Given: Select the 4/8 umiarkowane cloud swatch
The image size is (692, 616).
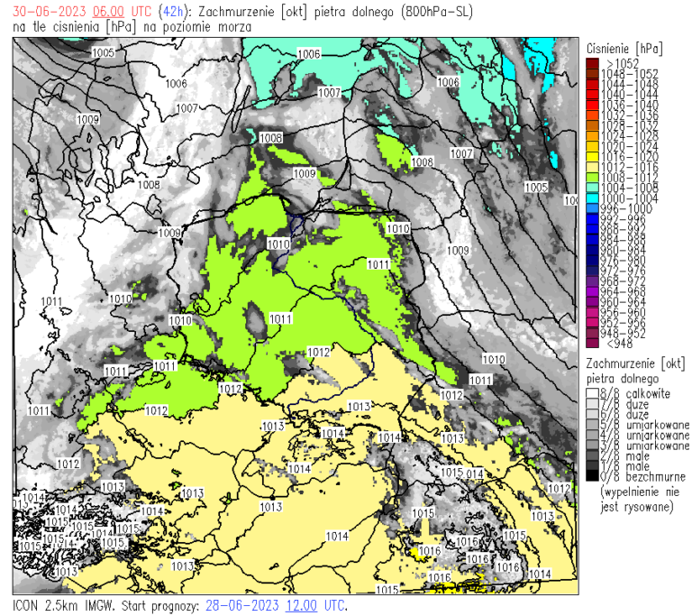Looking at the screenshot, I should [592, 435].
